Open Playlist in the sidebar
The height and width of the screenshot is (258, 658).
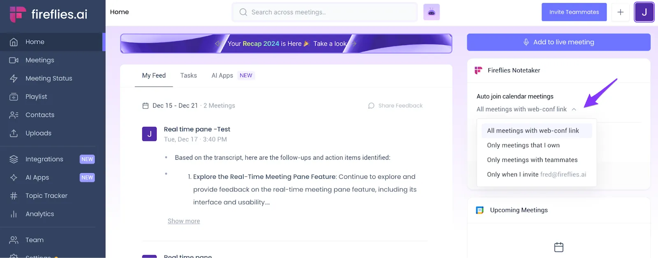point(52,97)
